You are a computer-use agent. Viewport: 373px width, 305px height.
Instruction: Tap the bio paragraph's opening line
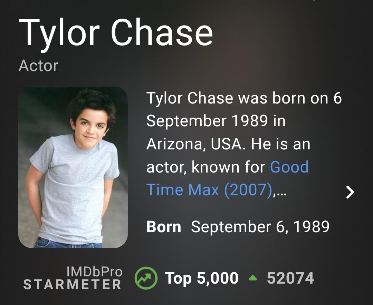click(244, 98)
